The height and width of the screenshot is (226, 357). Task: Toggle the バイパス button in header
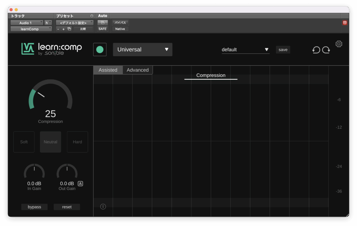coord(120,23)
